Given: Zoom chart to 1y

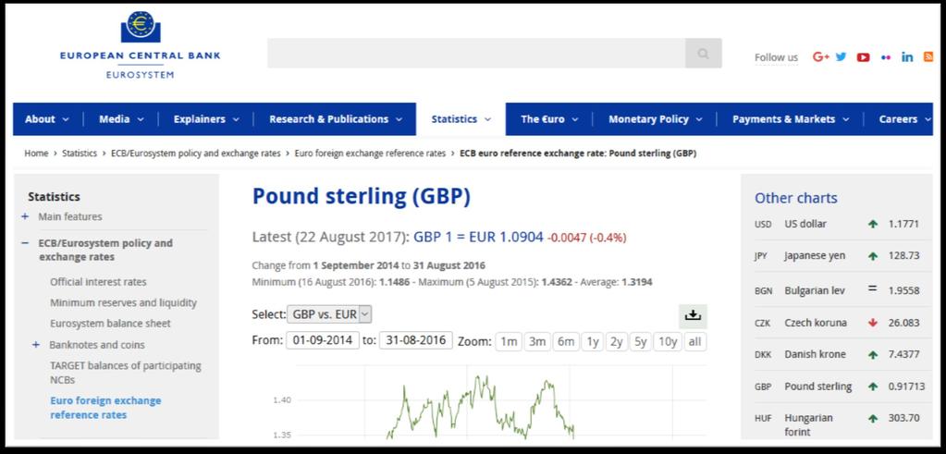Looking at the screenshot, I should [593, 342].
